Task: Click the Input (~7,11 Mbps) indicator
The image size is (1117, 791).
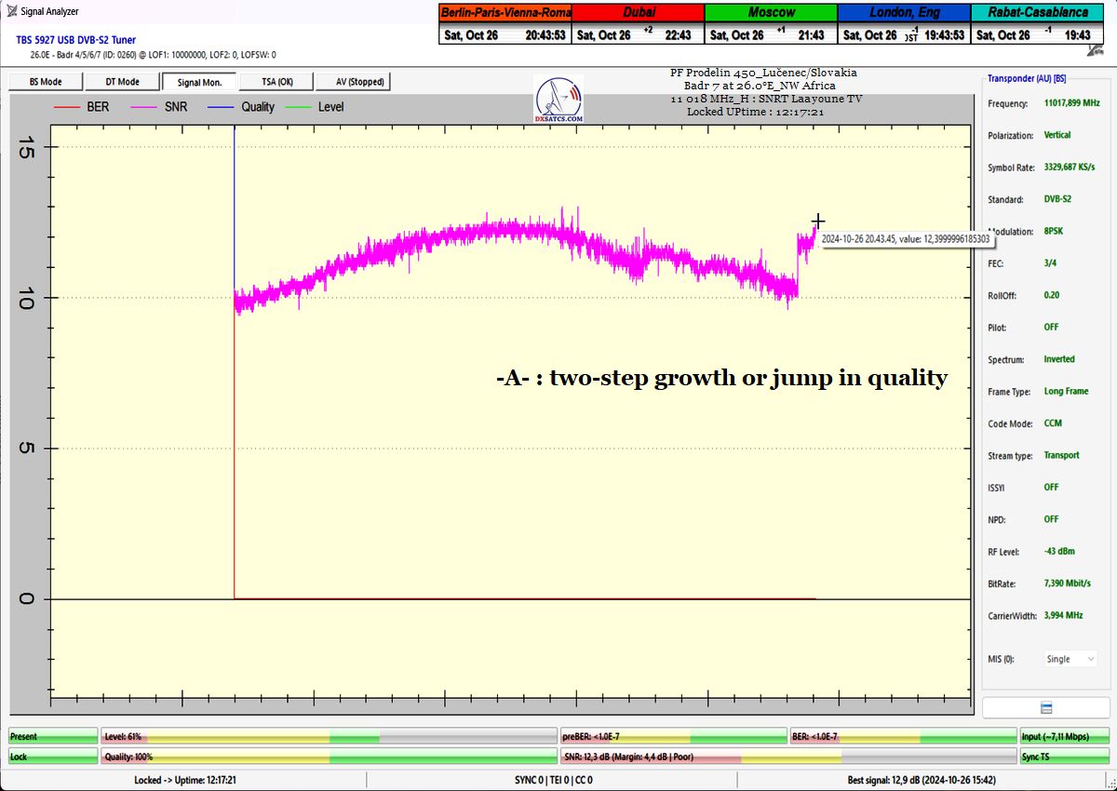Action: (1065, 736)
